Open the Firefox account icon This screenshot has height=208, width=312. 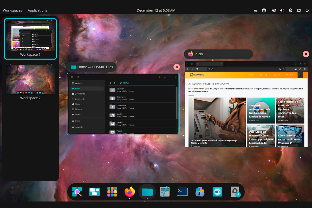295,69
